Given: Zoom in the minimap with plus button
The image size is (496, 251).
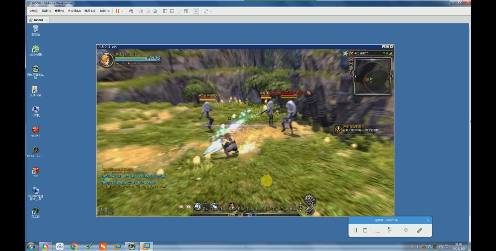Looking at the screenshot, I should coord(351,59).
